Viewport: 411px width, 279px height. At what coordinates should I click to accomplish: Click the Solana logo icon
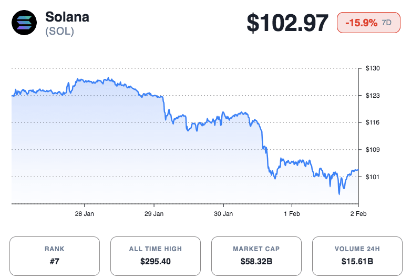pos(25,23)
